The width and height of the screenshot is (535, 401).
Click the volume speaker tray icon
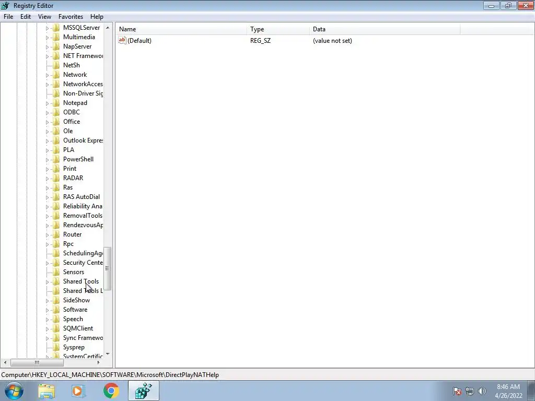482,391
